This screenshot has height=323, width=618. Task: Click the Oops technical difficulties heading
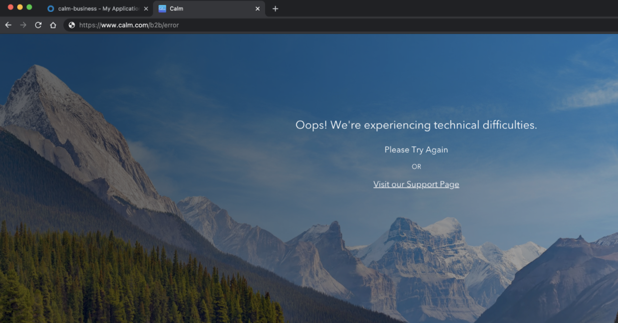(416, 125)
